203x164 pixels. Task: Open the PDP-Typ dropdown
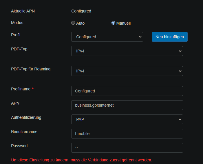click(127, 51)
